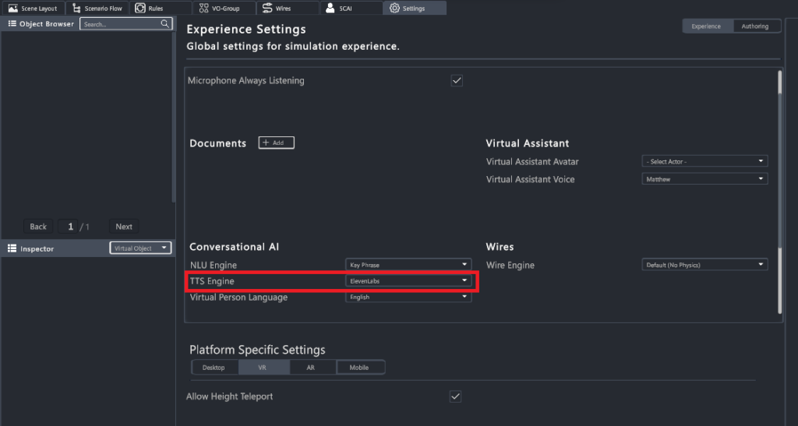Click the Inspector panel list icon
The height and width of the screenshot is (426, 798).
pos(12,248)
